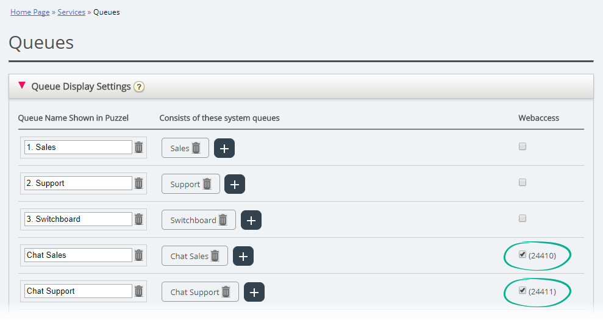Uncheck Webaccess for Chat Support queue
The height and width of the screenshot is (320, 603).
point(523,291)
